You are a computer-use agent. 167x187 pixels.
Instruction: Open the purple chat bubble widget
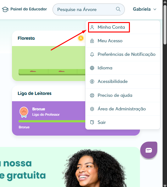(x=149, y=150)
